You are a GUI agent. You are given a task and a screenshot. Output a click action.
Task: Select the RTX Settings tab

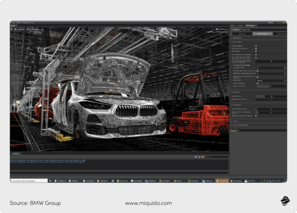(x=250, y=26)
